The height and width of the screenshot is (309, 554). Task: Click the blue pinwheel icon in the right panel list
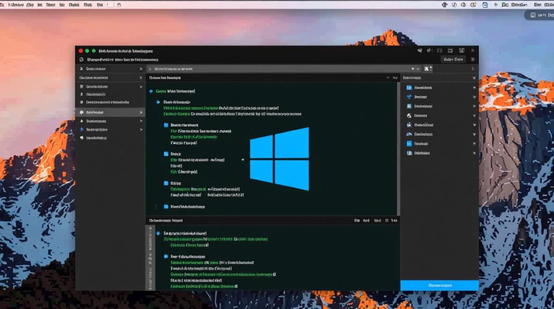coord(409,97)
